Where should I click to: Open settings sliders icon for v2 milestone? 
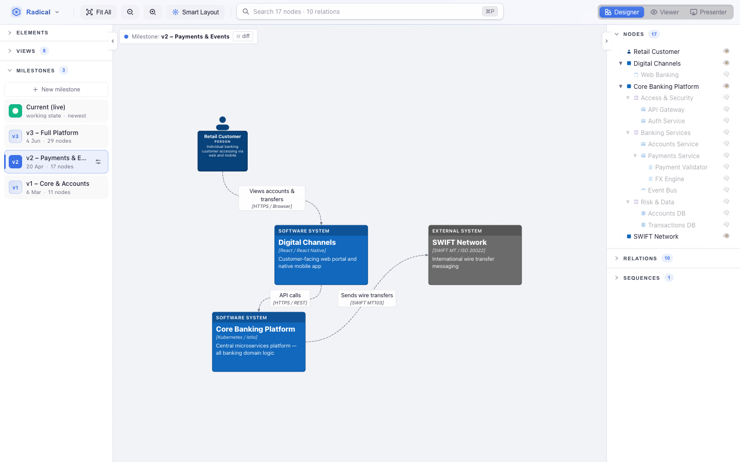[x=98, y=162]
